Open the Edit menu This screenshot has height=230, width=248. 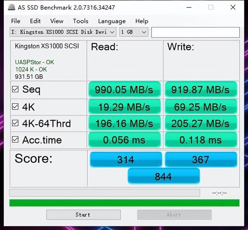tap(35, 21)
